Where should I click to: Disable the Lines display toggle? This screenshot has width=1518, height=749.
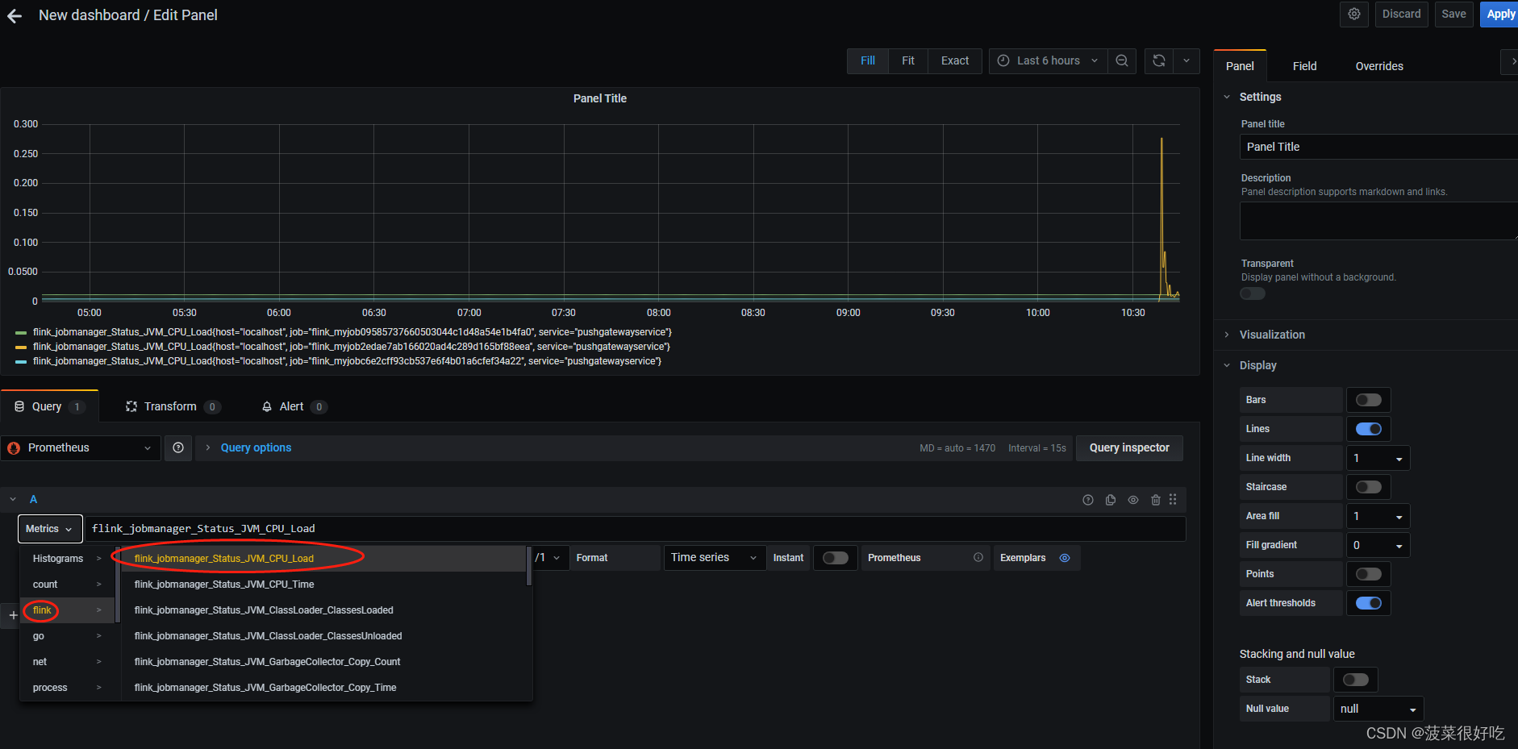pos(1369,429)
